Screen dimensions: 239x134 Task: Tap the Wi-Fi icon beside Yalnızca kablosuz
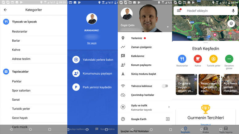point(123,86)
